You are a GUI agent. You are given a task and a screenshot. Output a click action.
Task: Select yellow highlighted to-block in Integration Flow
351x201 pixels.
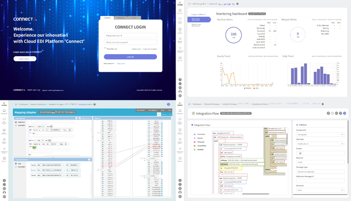pyautogui.click(x=231, y=168)
